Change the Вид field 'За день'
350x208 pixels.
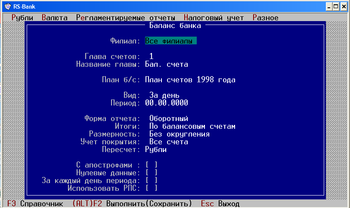tap(164, 95)
